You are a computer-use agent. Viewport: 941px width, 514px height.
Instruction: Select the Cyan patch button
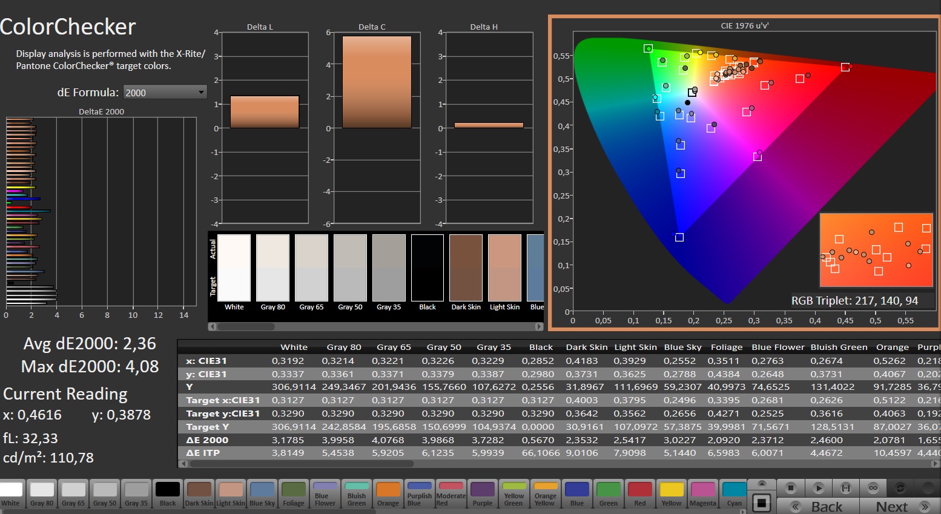click(x=735, y=493)
